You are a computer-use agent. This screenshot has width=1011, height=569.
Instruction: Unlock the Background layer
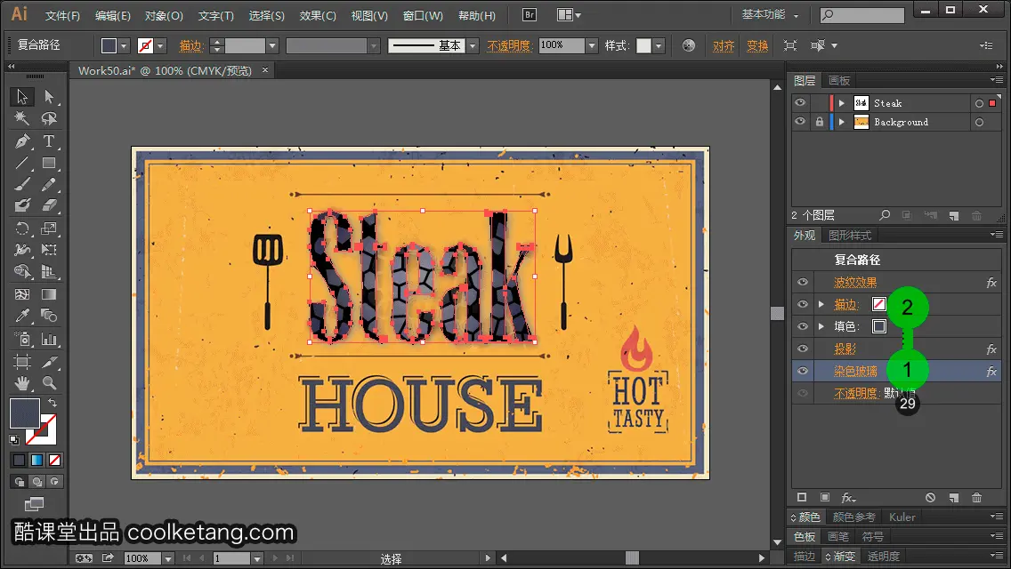[819, 122]
